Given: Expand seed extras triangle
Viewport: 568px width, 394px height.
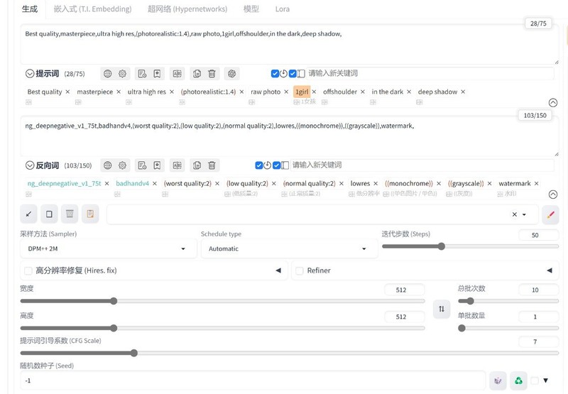Looking at the screenshot, I should (x=545, y=381).
